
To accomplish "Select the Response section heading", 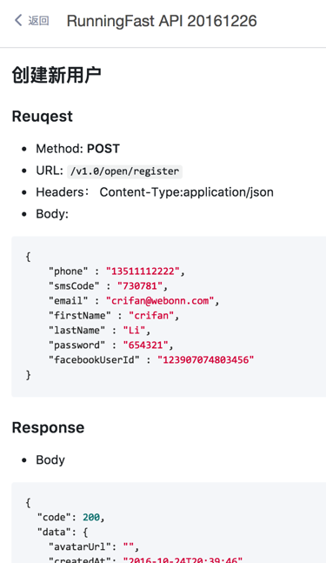I will tap(48, 427).
